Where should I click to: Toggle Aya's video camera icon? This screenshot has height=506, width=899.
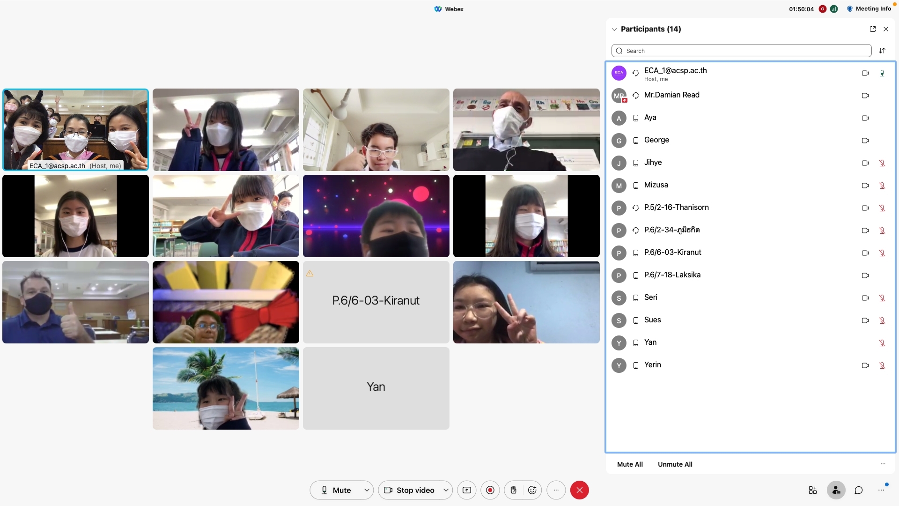865,118
